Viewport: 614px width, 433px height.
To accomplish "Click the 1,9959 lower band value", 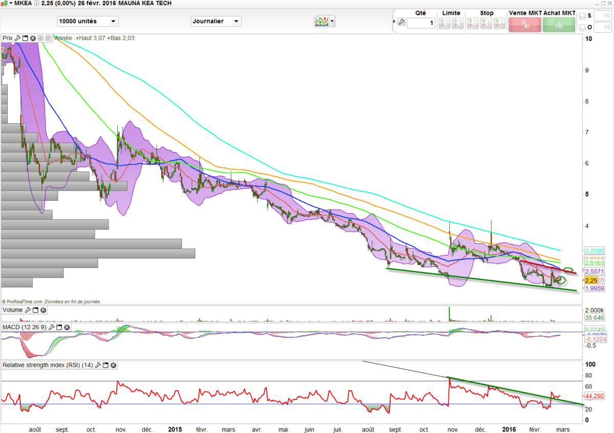I will pos(595,288).
